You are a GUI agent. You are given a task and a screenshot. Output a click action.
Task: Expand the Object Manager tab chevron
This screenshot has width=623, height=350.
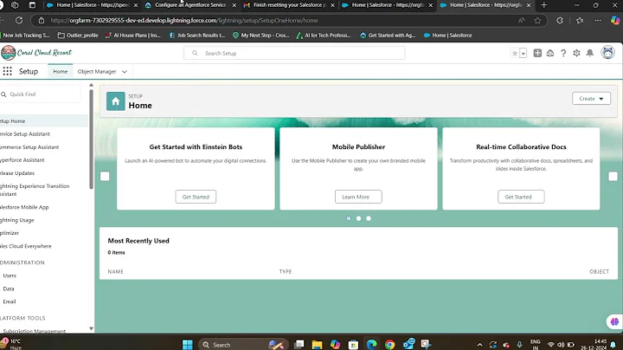pyautogui.click(x=125, y=72)
